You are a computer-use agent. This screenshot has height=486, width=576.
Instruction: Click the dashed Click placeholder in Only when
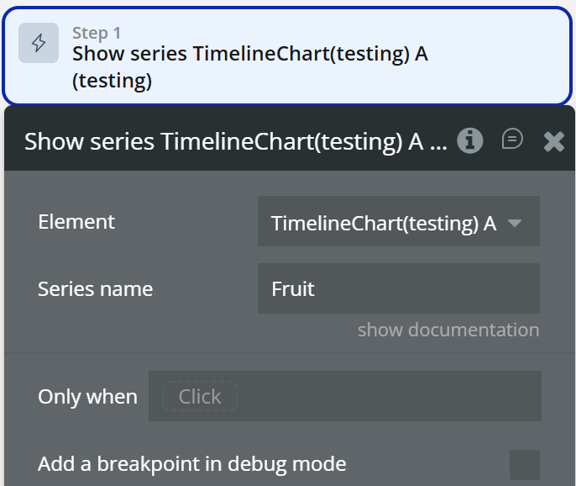point(200,396)
